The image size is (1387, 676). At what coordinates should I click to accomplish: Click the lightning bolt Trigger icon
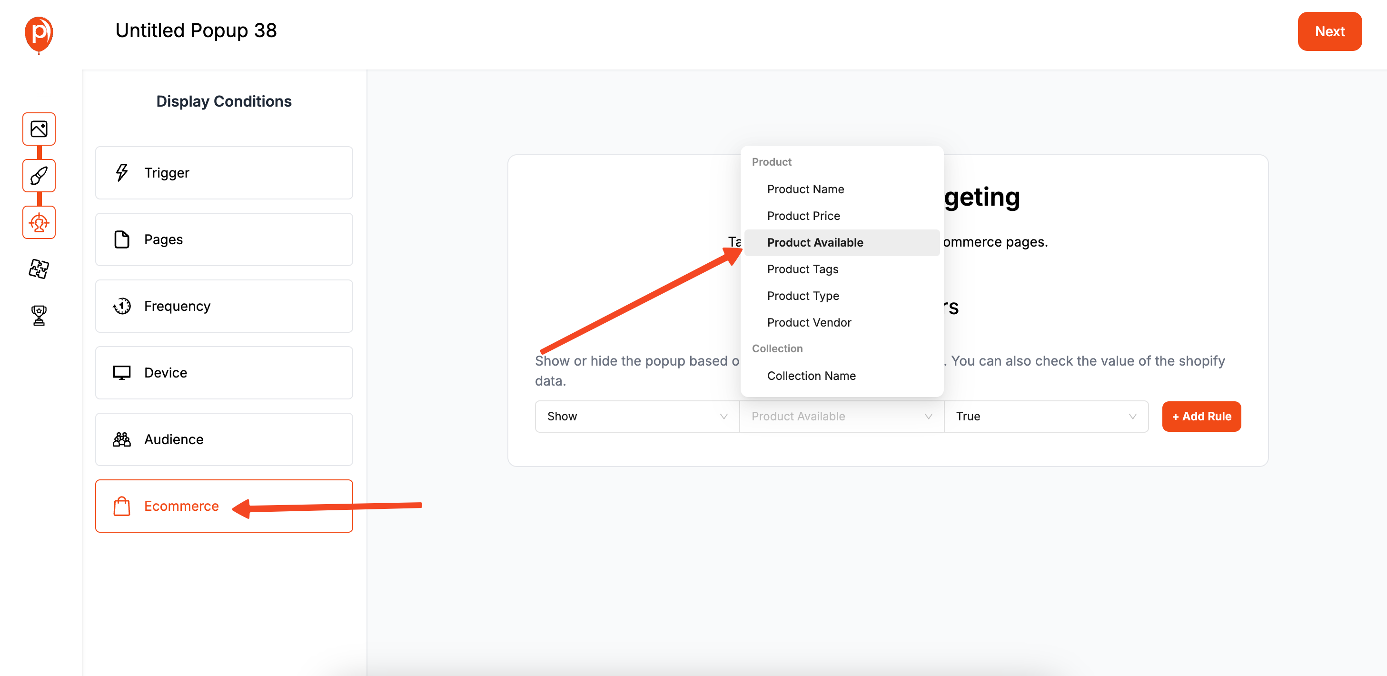122,172
